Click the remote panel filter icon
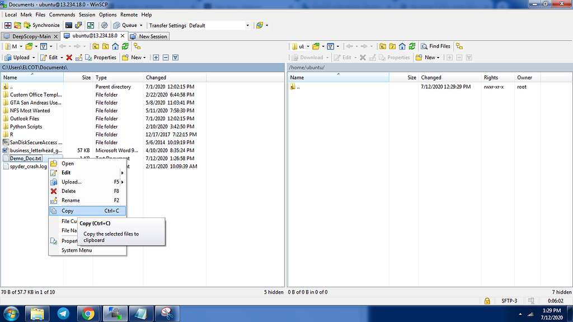Screen dimensions: 573x322 (330, 46)
